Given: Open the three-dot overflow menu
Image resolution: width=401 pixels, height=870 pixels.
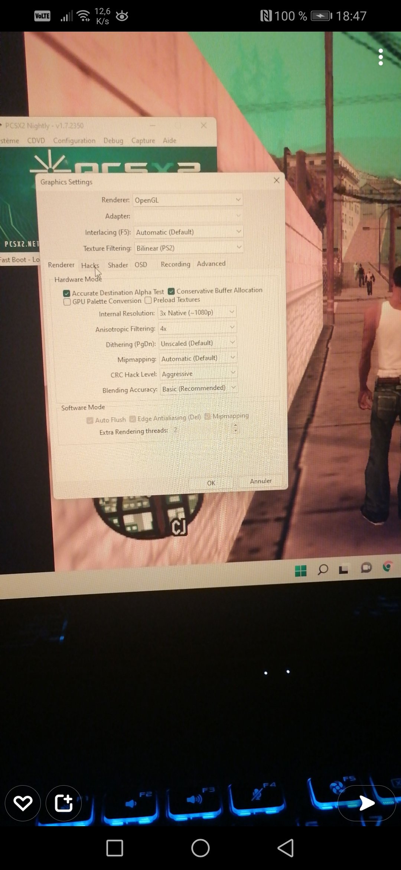Looking at the screenshot, I should coord(381,57).
